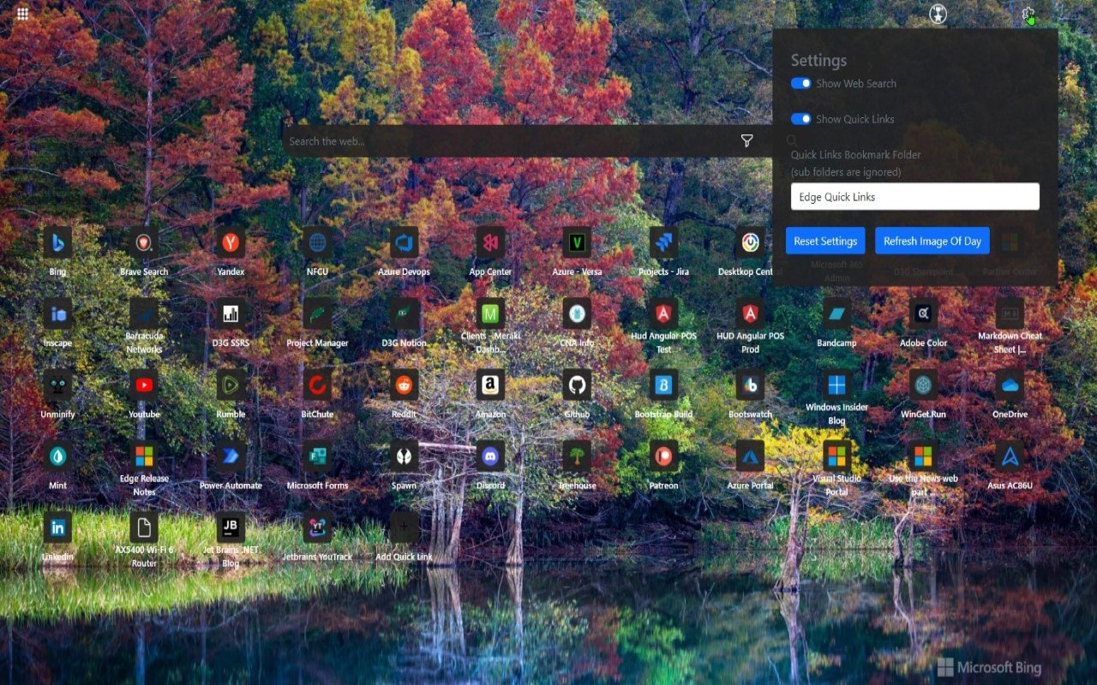The height and width of the screenshot is (685, 1097).
Task: Open the NFCU quick link
Action: click(x=317, y=242)
